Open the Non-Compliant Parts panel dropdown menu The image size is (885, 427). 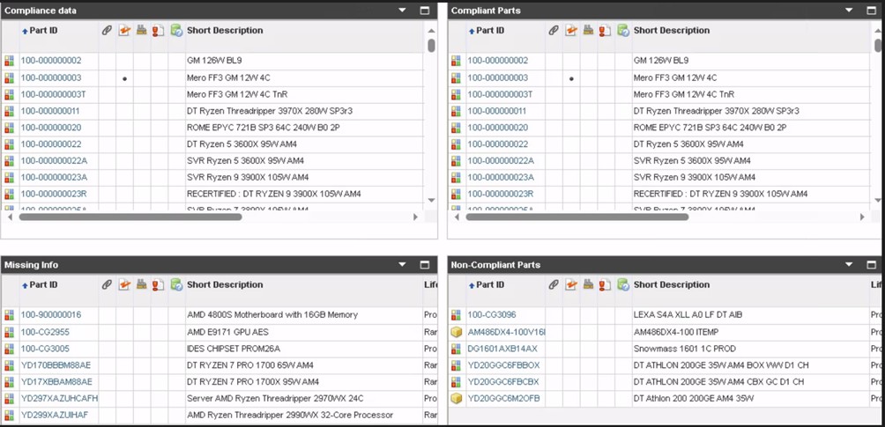[x=850, y=264]
